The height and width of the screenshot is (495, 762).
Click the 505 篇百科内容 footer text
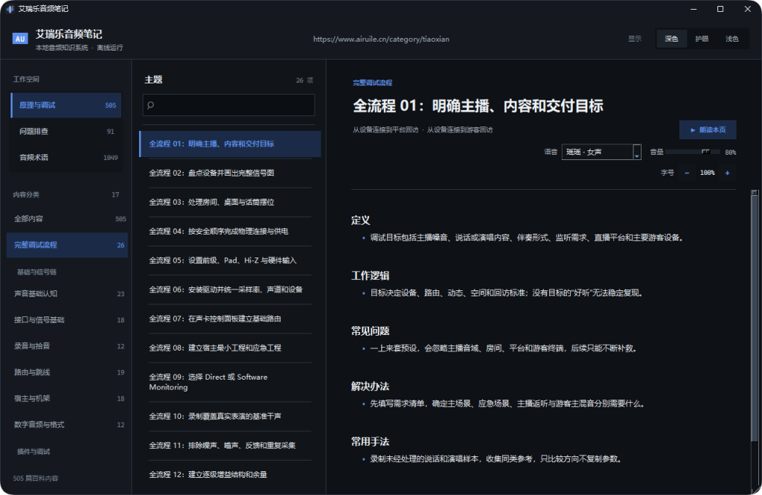pos(36,479)
